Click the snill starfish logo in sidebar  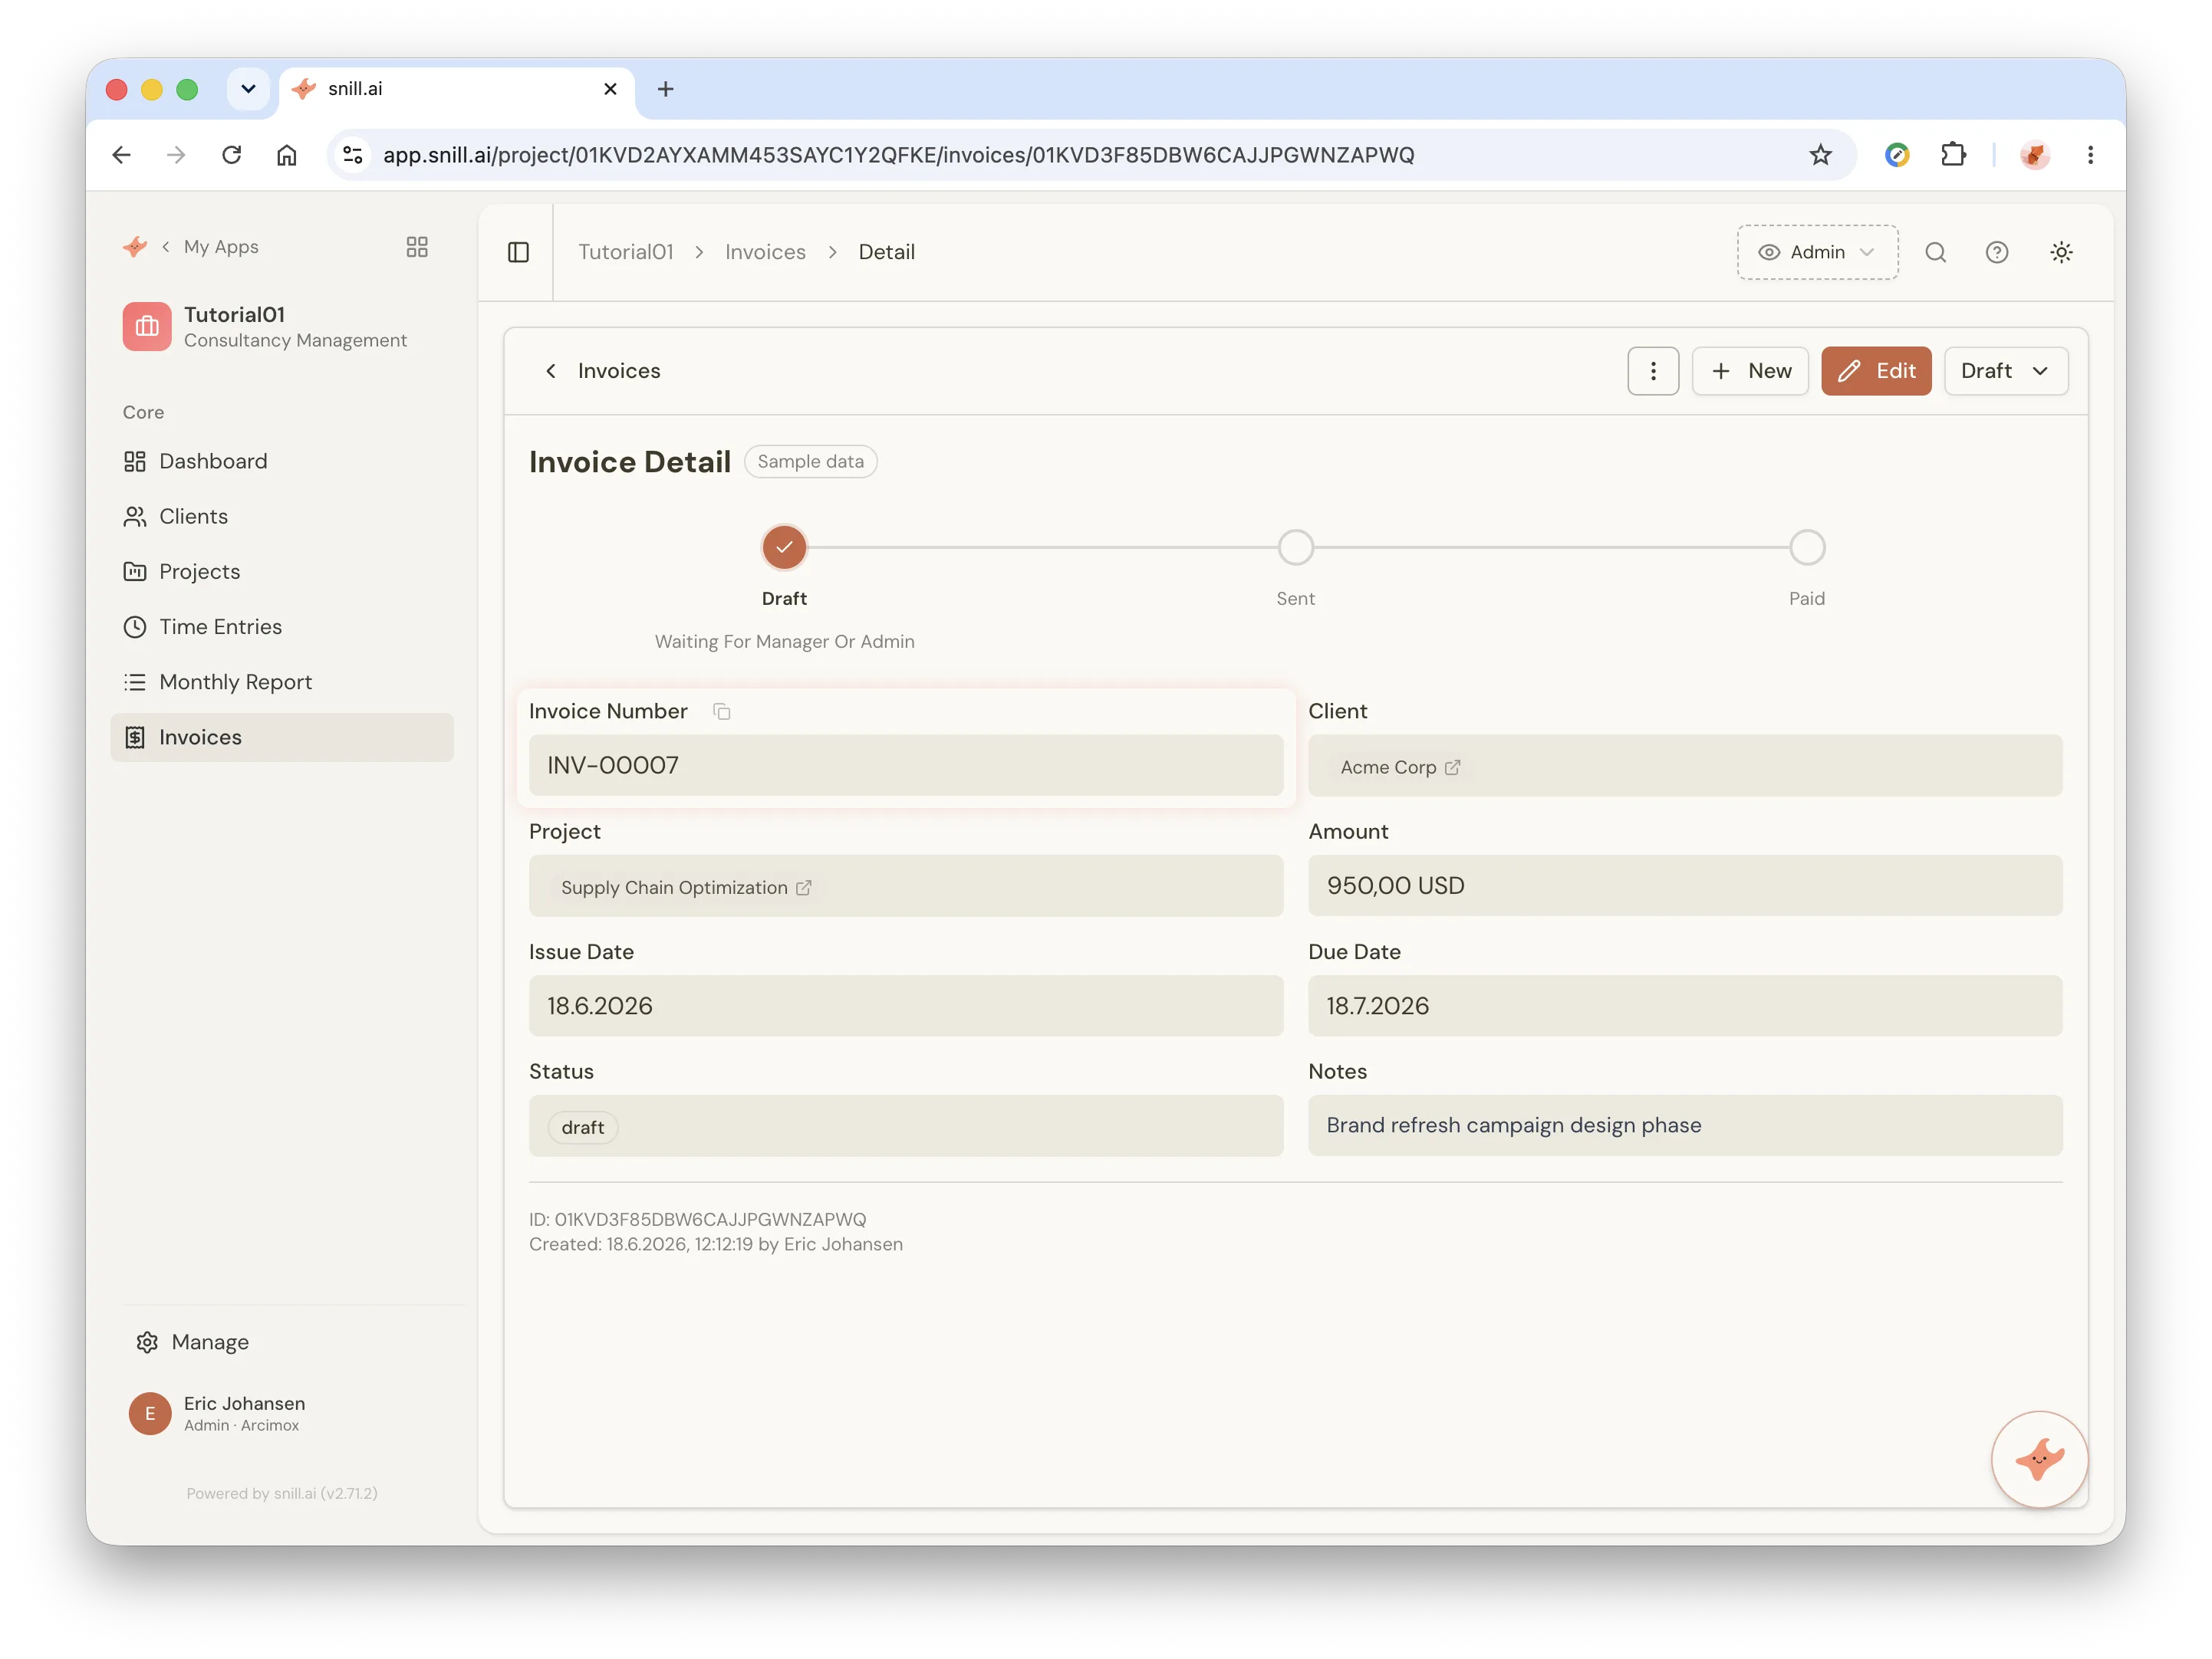135,247
